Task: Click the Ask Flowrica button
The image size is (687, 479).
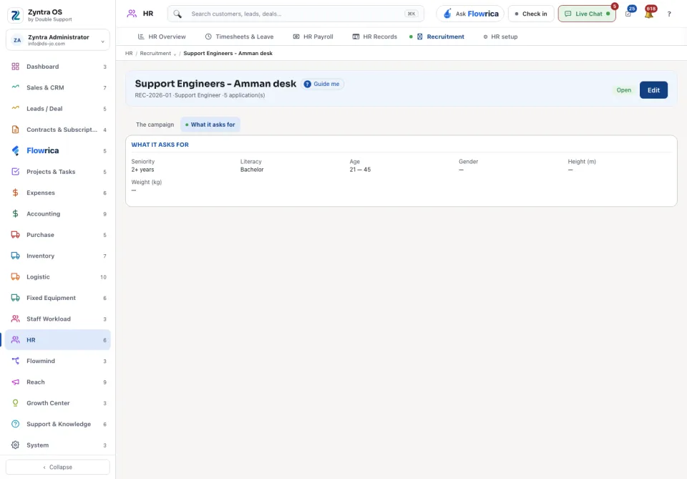Action: [471, 14]
